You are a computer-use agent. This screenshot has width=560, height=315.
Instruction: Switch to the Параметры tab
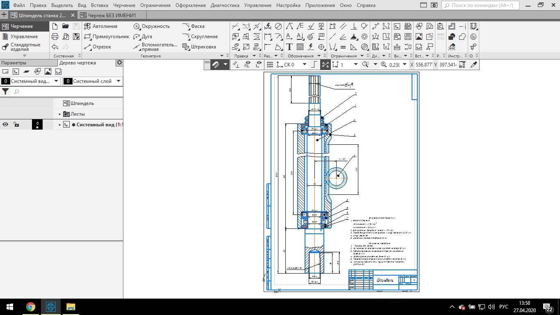14,63
